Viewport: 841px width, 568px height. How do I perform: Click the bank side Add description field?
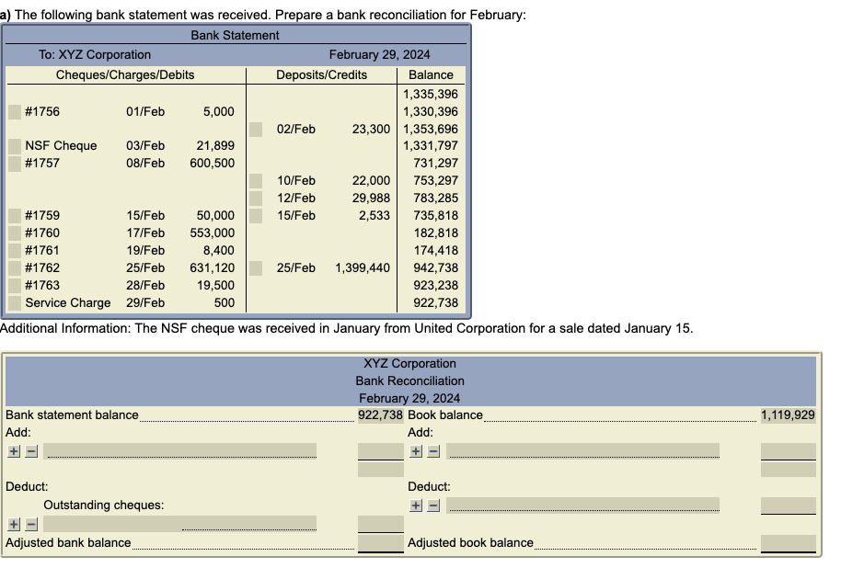[x=180, y=450]
